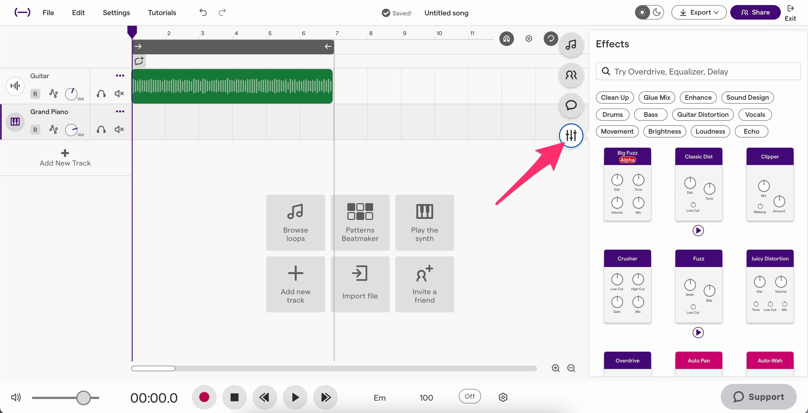Open the Export dropdown

point(699,12)
